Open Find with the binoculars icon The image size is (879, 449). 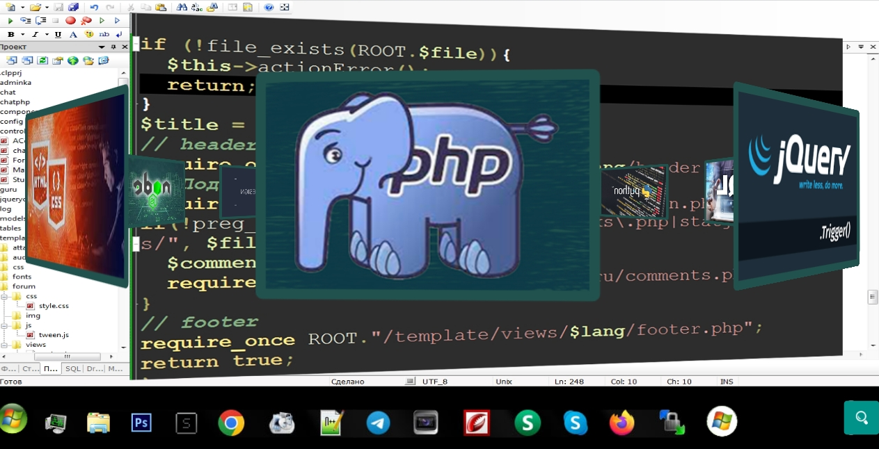tap(182, 7)
